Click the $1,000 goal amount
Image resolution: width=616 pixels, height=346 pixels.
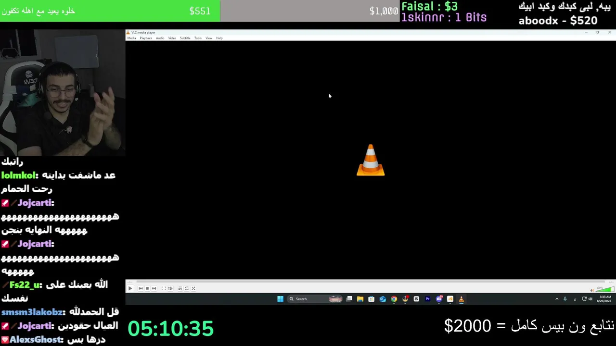pos(384,11)
